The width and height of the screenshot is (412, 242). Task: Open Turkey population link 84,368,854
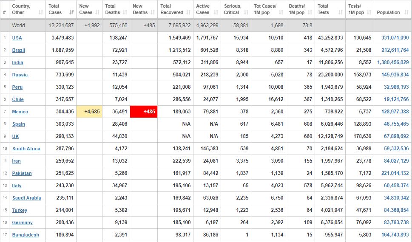(396, 211)
